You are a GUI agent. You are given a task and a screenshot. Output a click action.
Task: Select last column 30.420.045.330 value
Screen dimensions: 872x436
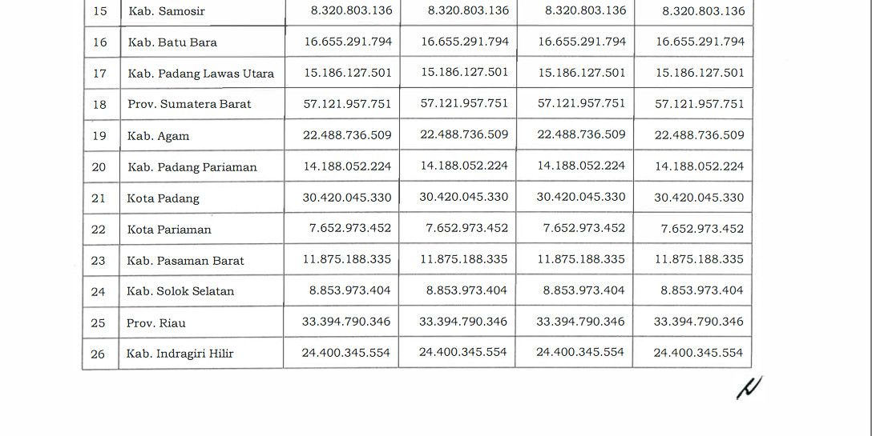[699, 197]
